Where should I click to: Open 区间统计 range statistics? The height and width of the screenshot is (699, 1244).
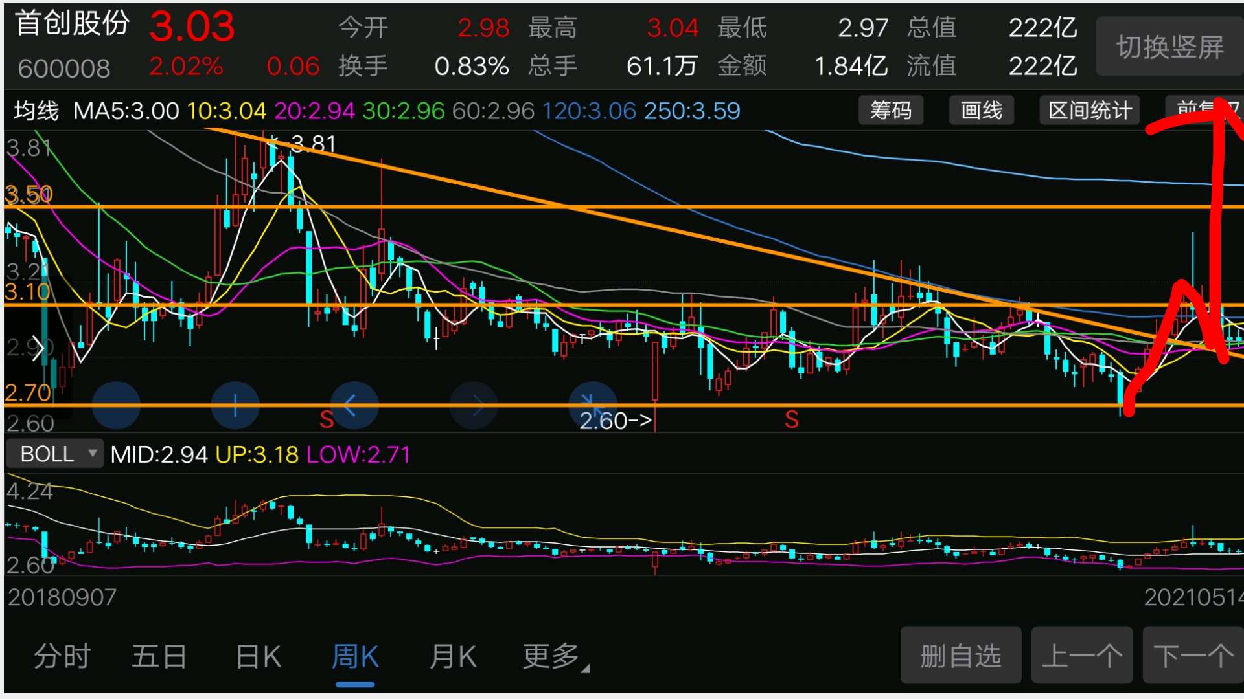1090,111
